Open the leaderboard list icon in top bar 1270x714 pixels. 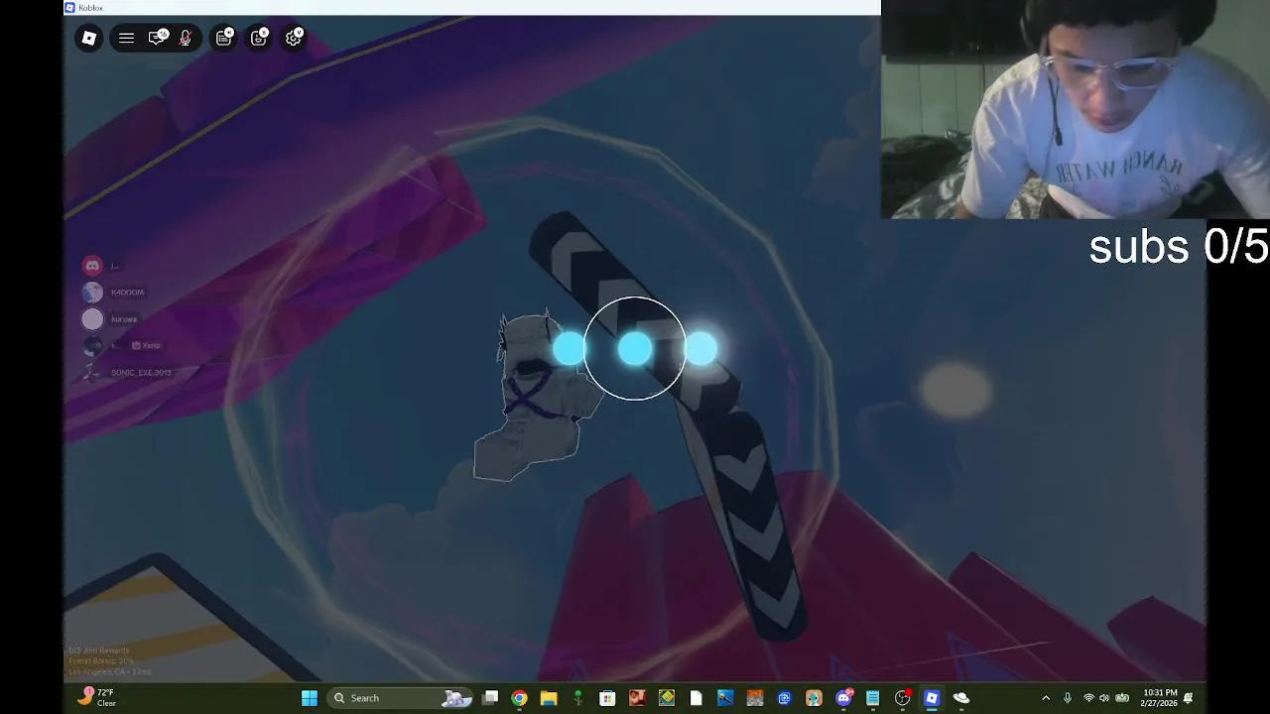(x=224, y=38)
